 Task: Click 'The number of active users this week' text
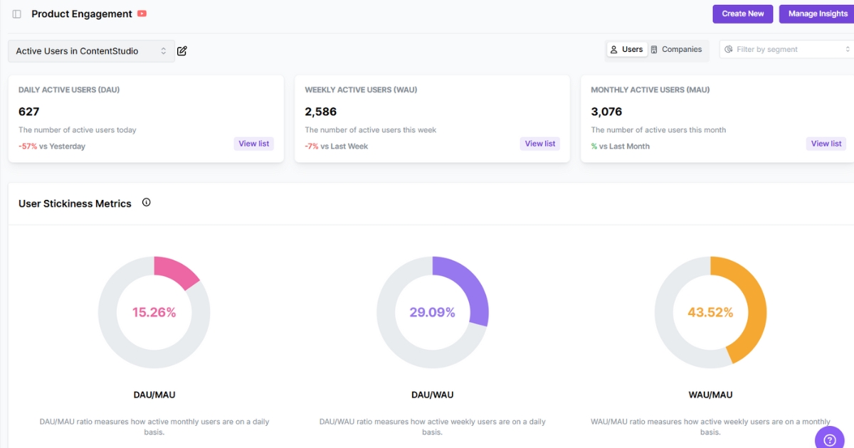[x=371, y=130]
